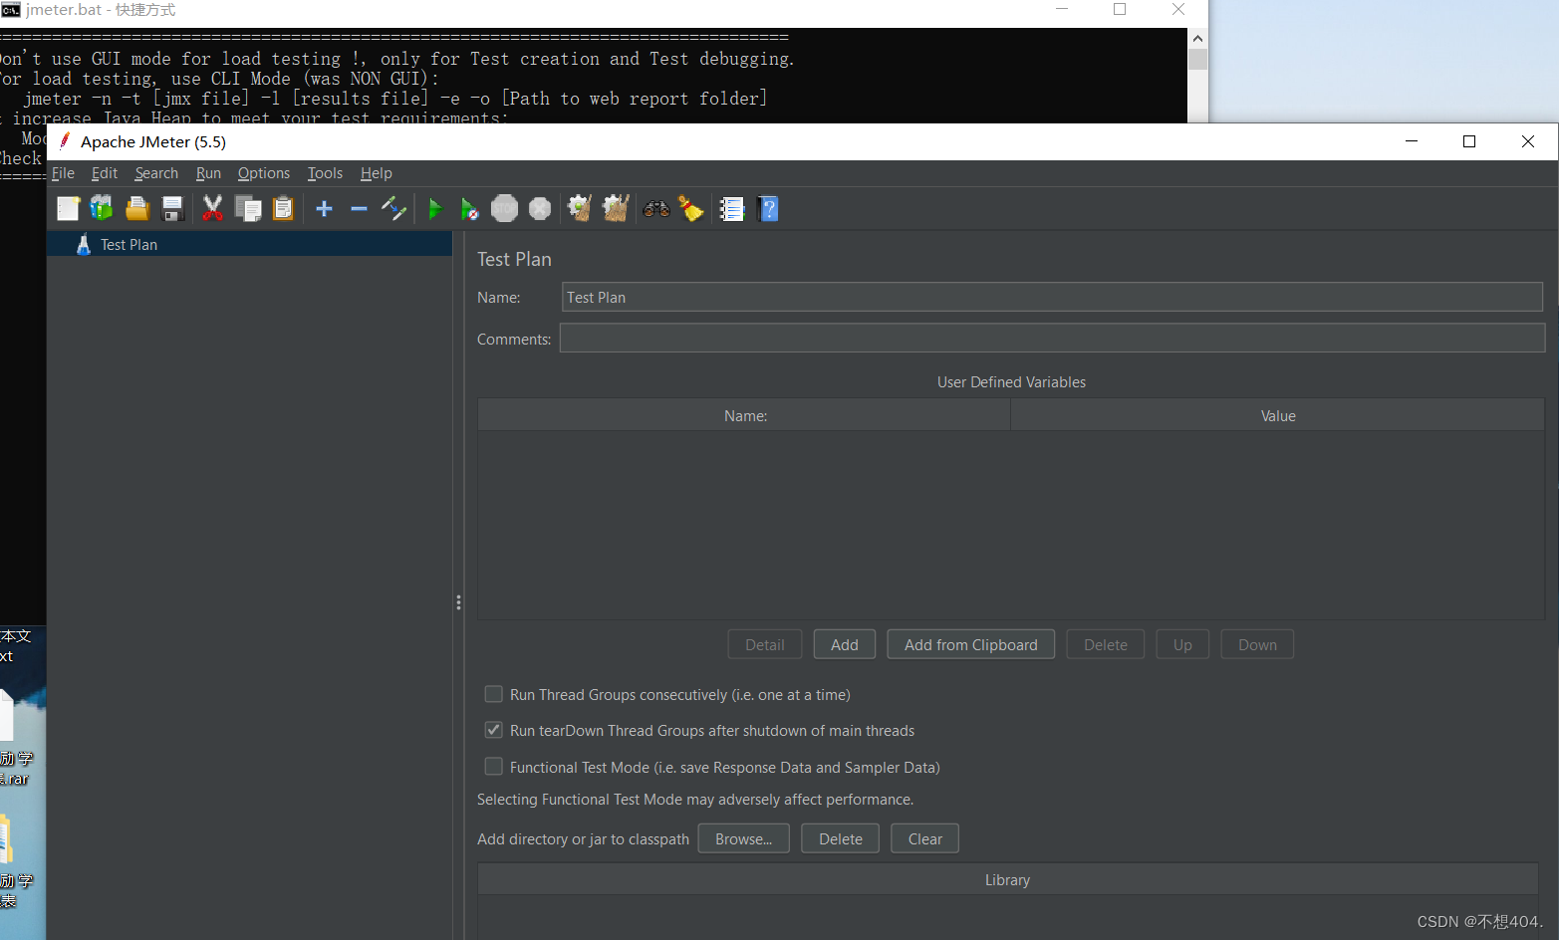This screenshot has height=940, width=1559.
Task: Open Help with the question mark icon
Action: 768,209
